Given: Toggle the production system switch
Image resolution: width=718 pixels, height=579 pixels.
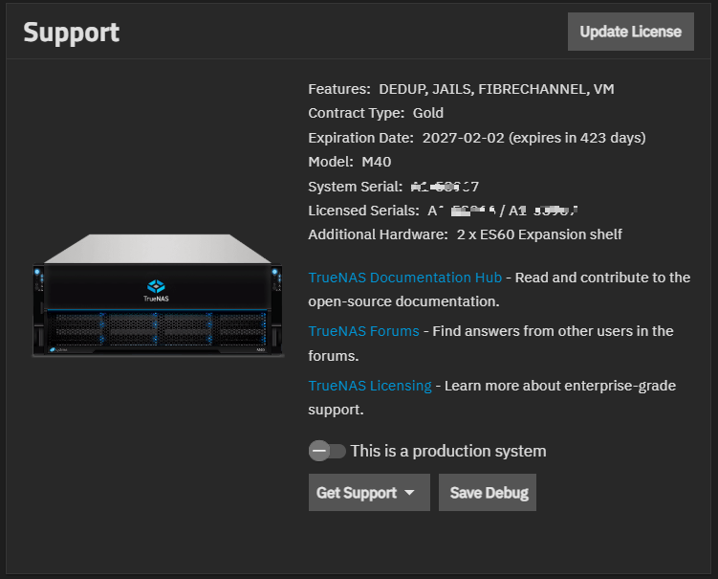Looking at the screenshot, I should (326, 451).
